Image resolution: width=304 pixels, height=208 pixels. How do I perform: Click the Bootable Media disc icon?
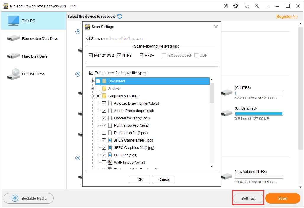[x=15, y=198]
